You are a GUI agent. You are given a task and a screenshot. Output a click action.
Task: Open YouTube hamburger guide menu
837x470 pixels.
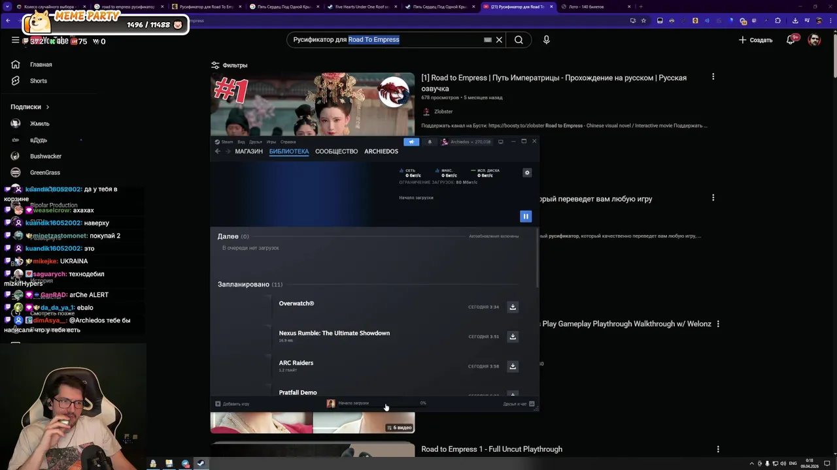point(15,40)
